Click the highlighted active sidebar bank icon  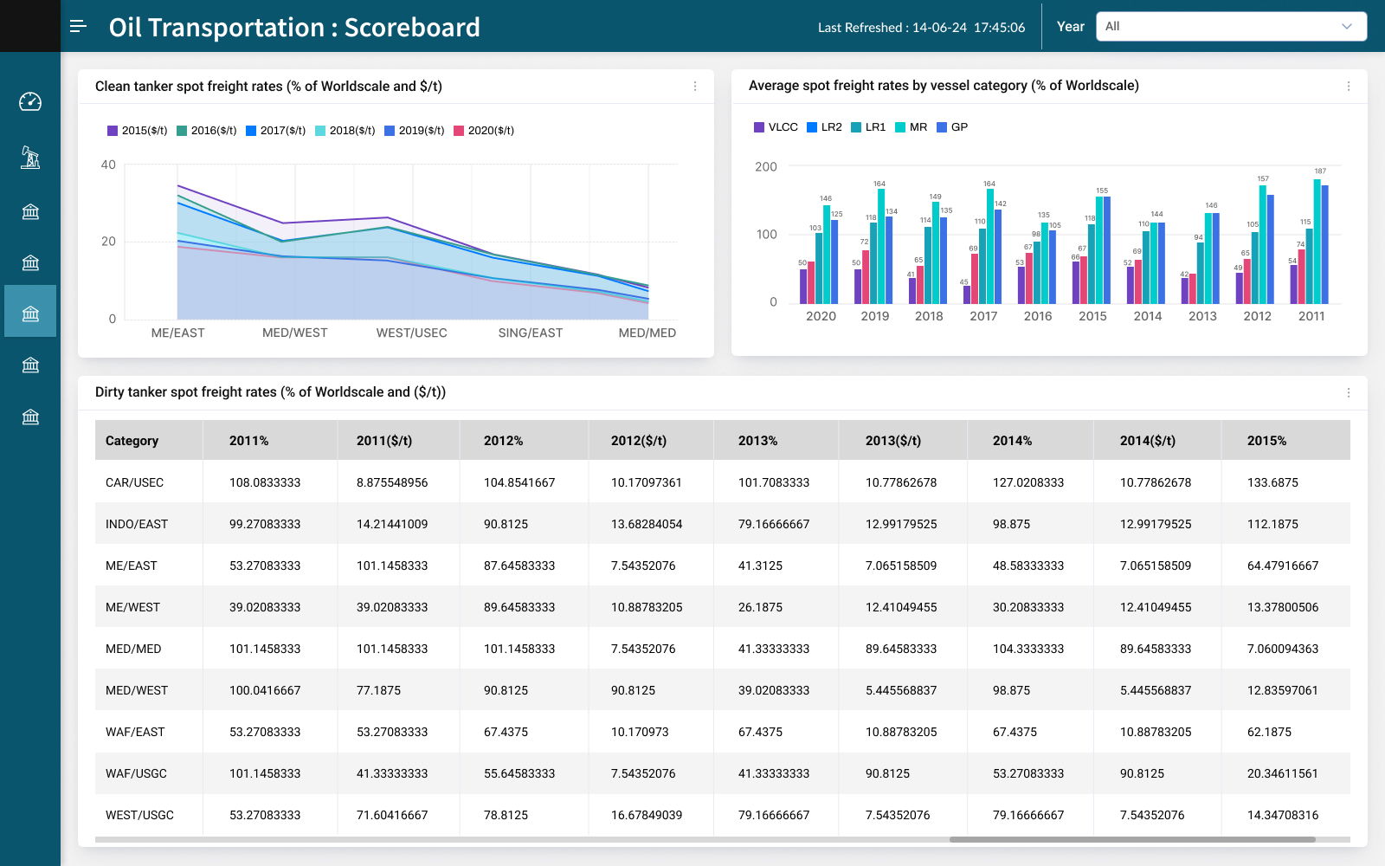click(30, 312)
